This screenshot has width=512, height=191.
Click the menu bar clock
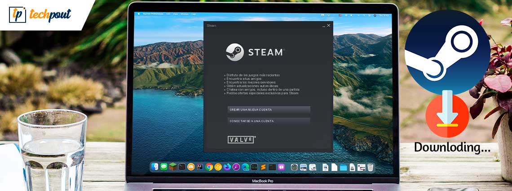[384, 15]
